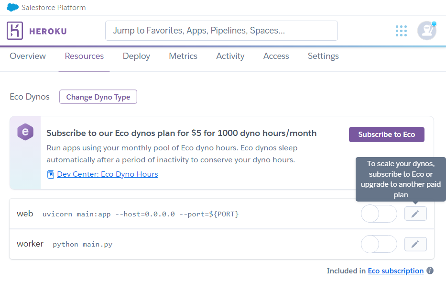
Task: Click the Eco Dynos heading
Action: [x=30, y=97]
